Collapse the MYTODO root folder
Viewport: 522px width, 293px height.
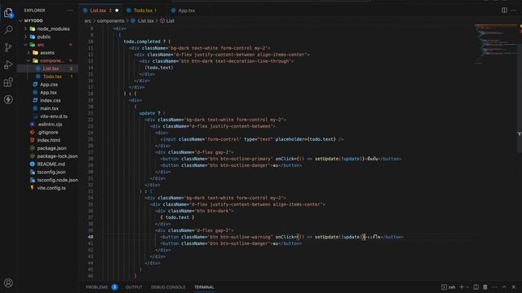point(47,20)
